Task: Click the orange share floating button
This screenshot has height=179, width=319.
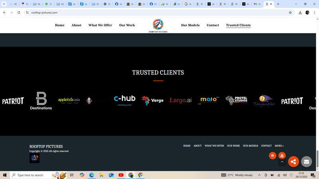Action: point(293,161)
